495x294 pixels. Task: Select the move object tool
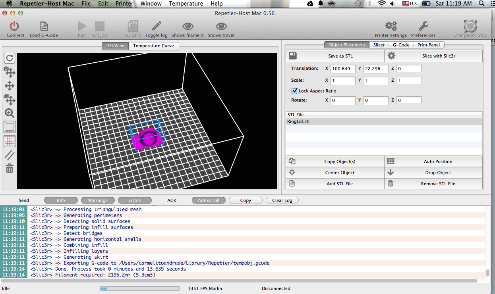pos(10,99)
